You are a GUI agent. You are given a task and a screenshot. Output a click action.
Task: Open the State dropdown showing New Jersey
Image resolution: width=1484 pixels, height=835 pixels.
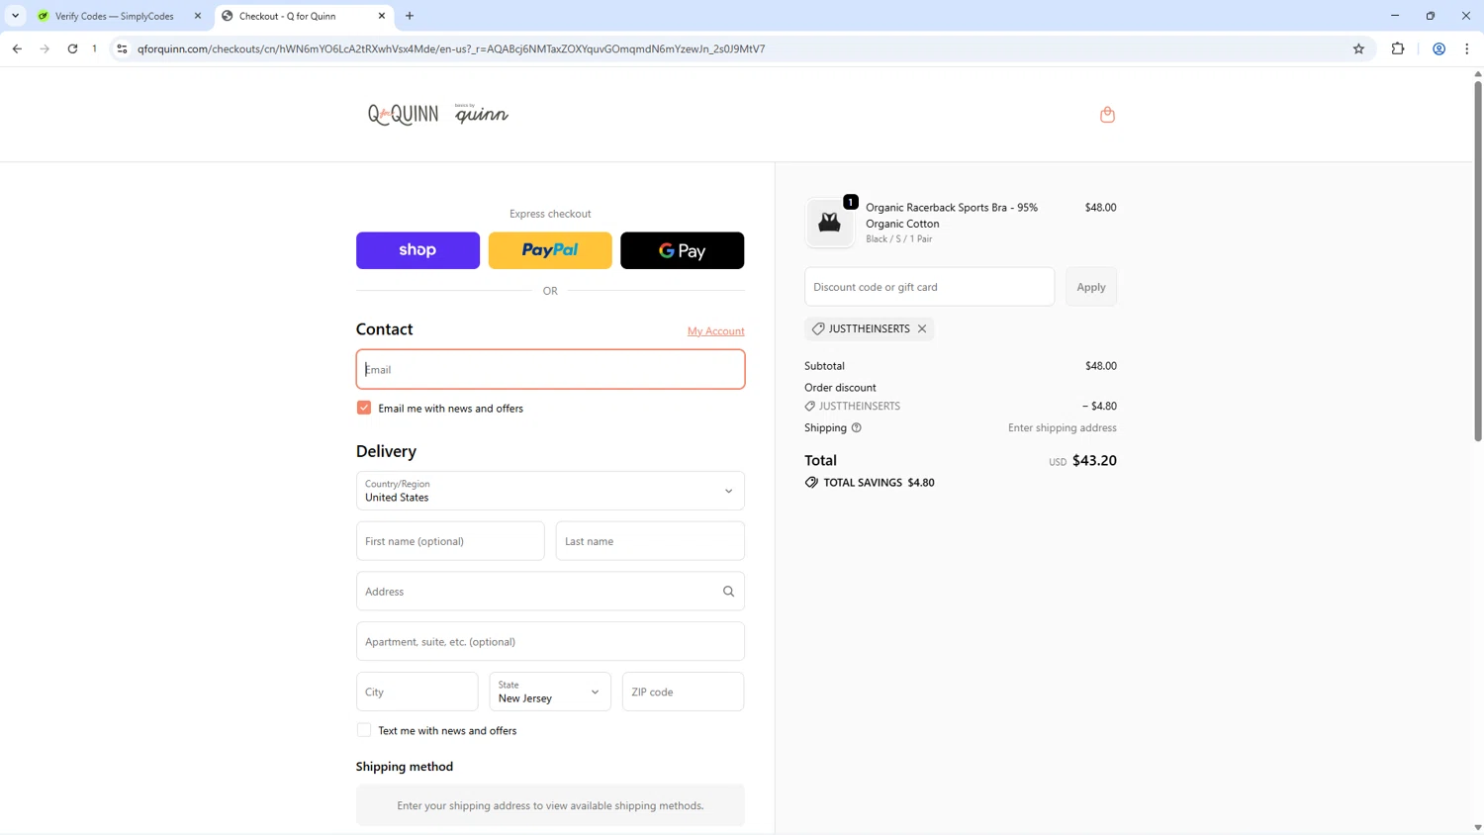click(x=550, y=692)
